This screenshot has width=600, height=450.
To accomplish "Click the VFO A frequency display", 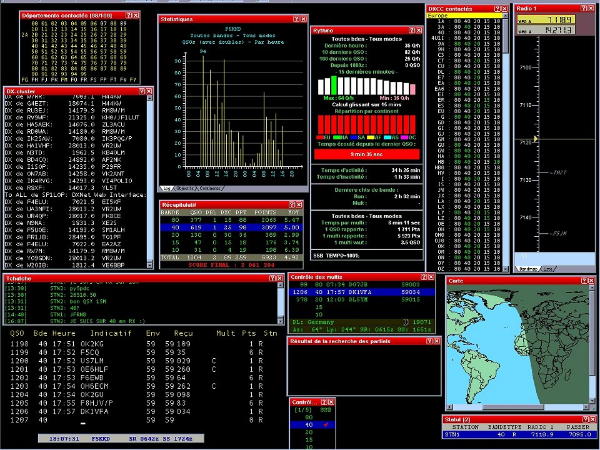I will point(542,20).
